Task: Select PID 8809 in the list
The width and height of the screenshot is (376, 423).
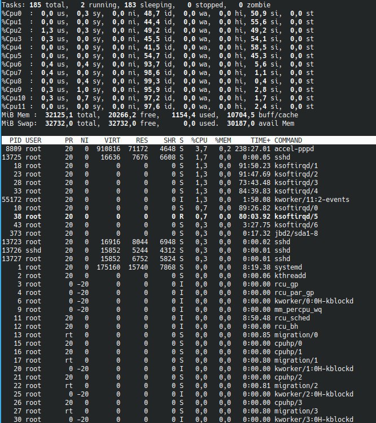Action: pyautogui.click(x=14, y=149)
